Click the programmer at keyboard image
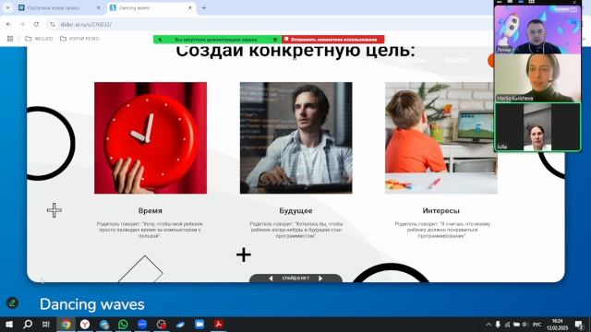 tap(295, 137)
